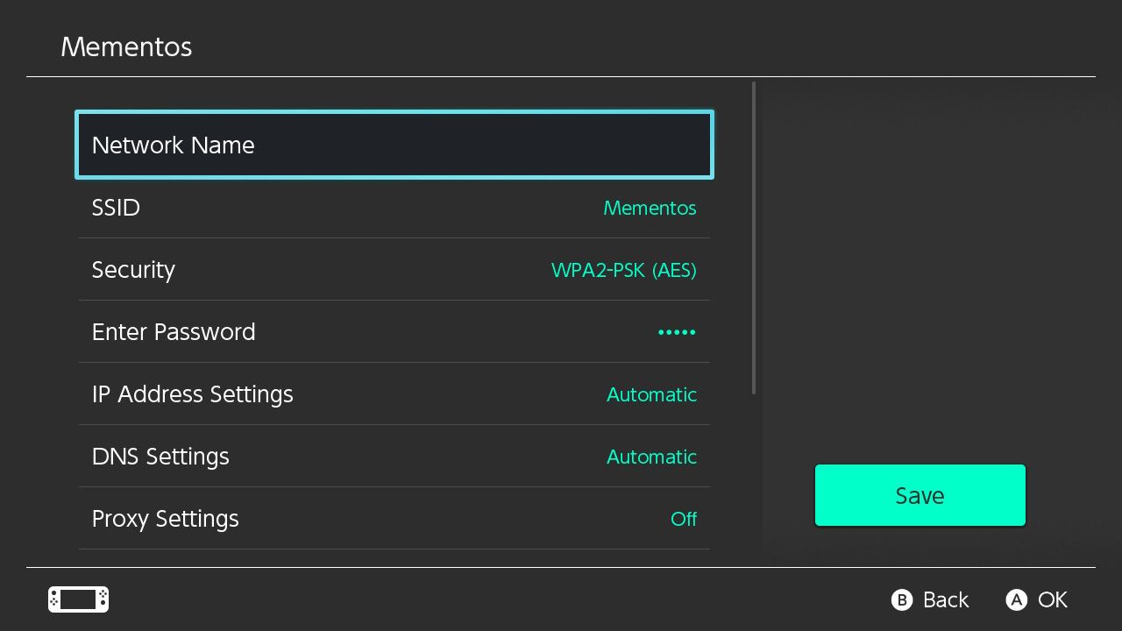The height and width of the screenshot is (631, 1122).
Task: Click the Mementos SSID value text
Action: pyautogui.click(x=650, y=208)
